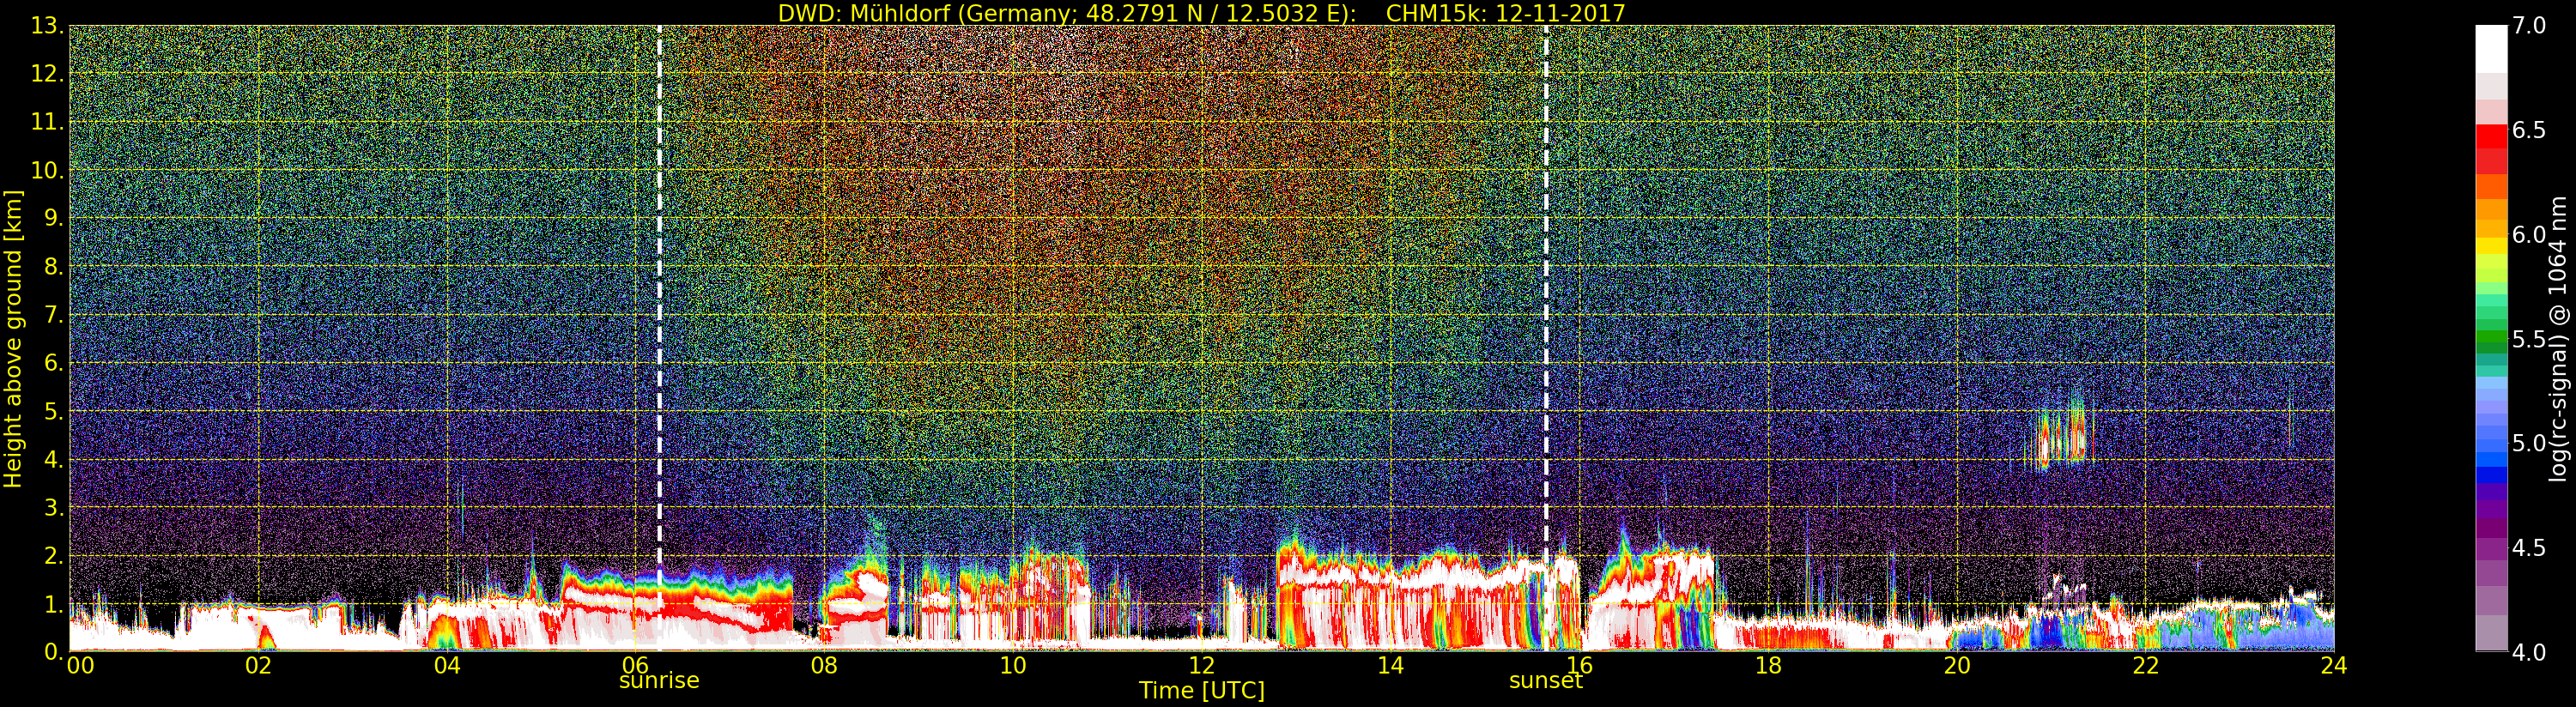The width and height of the screenshot is (2576, 707).
Task: Click the time tick label '00'
Action: coord(80,665)
